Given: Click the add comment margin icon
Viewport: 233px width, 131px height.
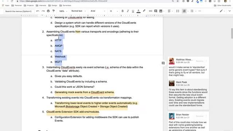Looking at the screenshot, I should (x=163, y=63).
